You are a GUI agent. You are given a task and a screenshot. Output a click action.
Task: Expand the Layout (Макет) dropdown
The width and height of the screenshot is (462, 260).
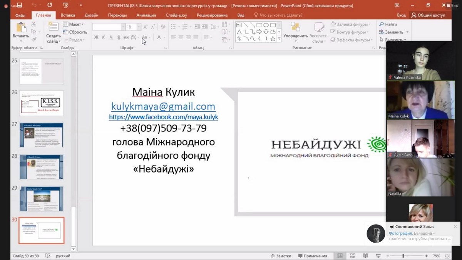[82, 24]
